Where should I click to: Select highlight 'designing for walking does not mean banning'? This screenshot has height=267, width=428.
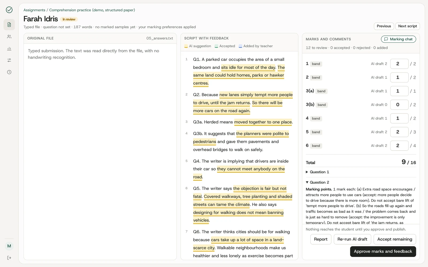click(238, 213)
